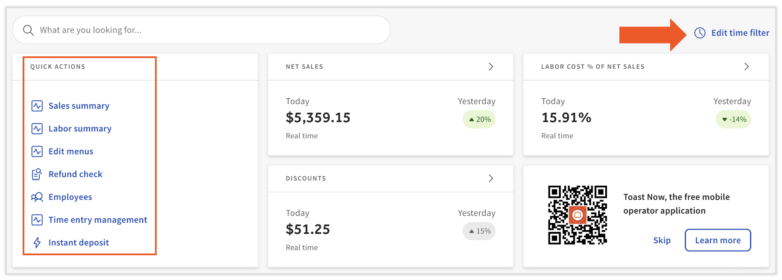Click the Toast Now QR code
The width and height of the screenshot is (782, 280).
pyautogui.click(x=577, y=215)
